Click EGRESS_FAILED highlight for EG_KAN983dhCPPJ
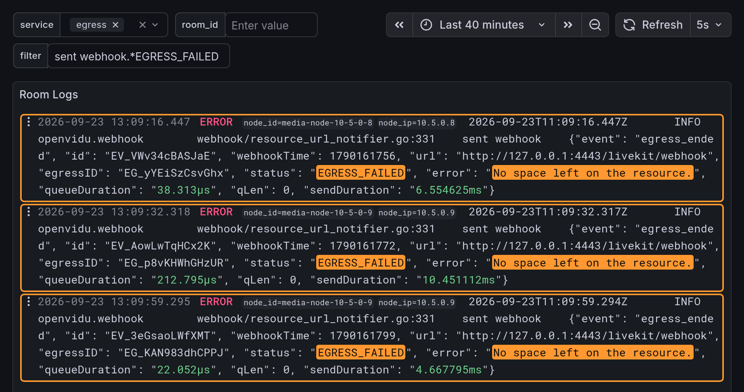 [361, 352]
